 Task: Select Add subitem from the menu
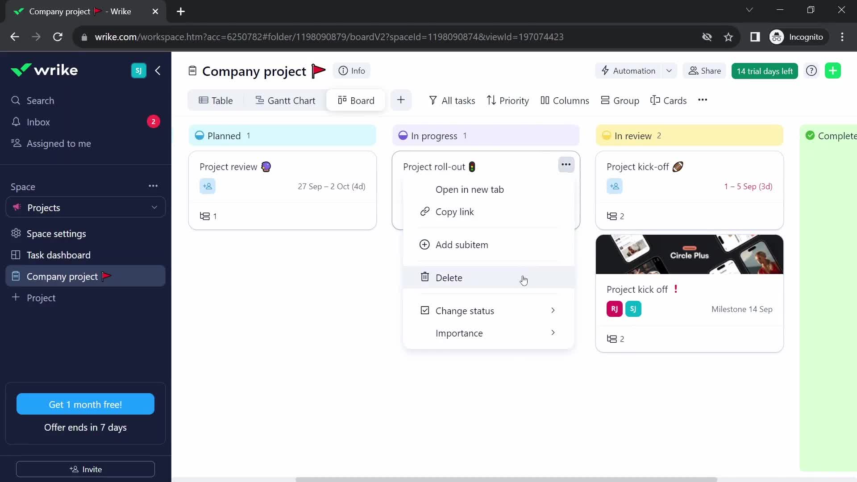[x=488, y=245]
